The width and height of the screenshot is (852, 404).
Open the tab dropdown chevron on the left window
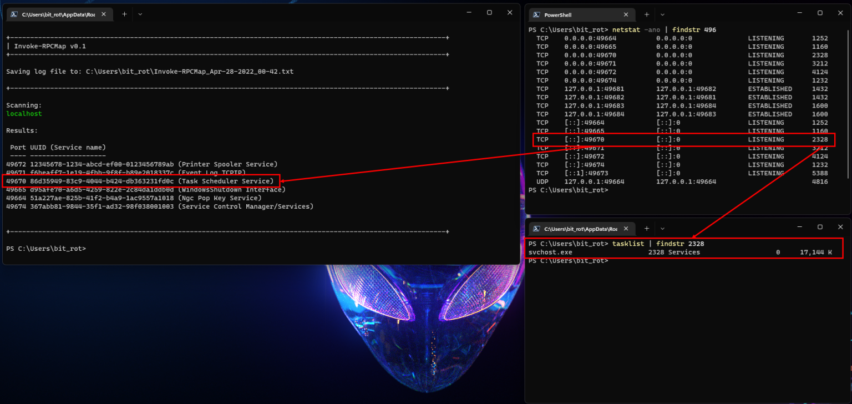pyautogui.click(x=141, y=14)
